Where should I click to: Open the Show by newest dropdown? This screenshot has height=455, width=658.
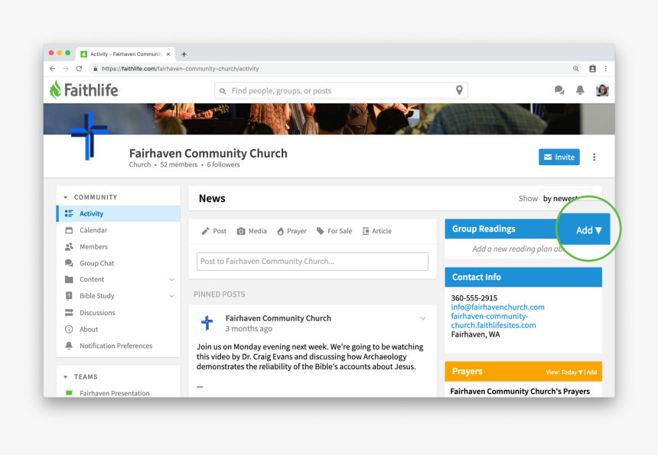tap(565, 198)
